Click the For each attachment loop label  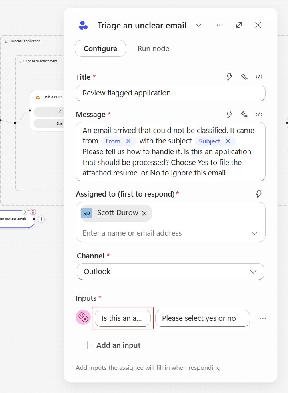click(42, 61)
